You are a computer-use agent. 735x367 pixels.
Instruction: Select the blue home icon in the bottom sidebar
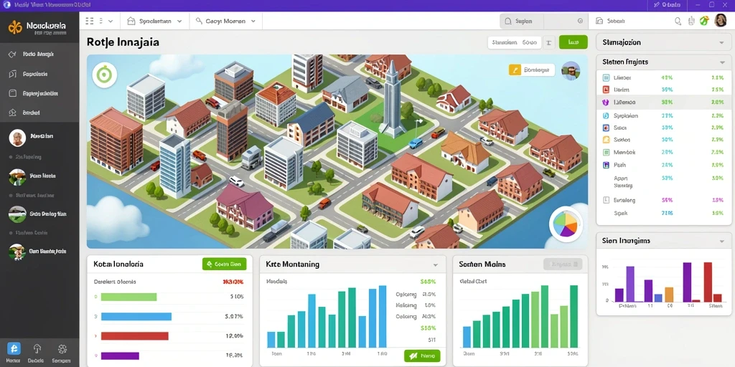click(x=14, y=349)
